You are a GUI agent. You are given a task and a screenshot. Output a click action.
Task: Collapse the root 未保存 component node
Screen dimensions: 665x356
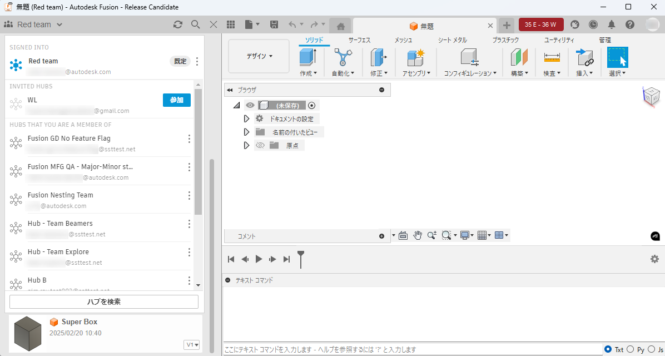(237, 105)
